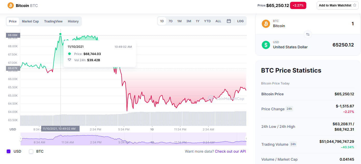
Task: Select the 1D time range
Action: (x=162, y=21)
